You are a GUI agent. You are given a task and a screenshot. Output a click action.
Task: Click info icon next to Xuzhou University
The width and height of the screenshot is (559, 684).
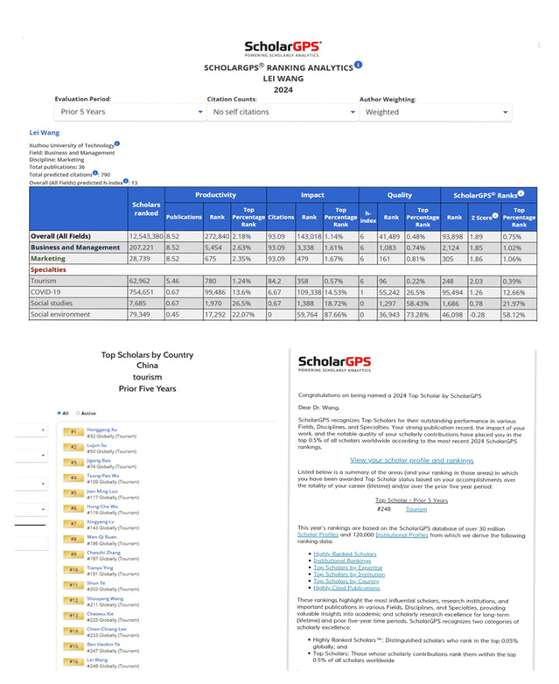(117, 143)
